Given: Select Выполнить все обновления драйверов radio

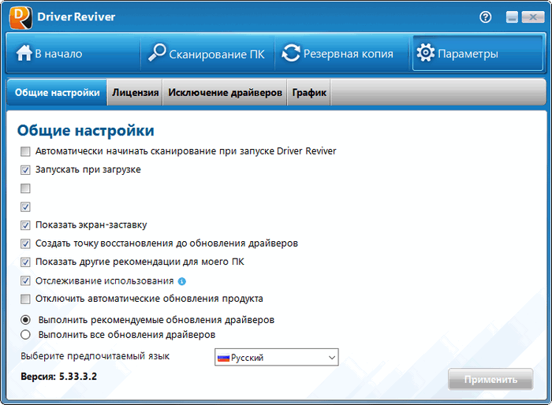Looking at the screenshot, I should [x=25, y=335].
